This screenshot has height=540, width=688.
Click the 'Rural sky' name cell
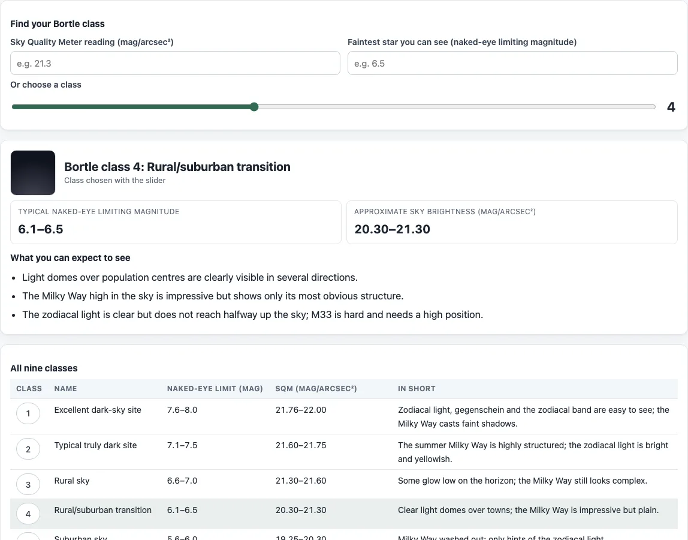(x=72, y=481)
